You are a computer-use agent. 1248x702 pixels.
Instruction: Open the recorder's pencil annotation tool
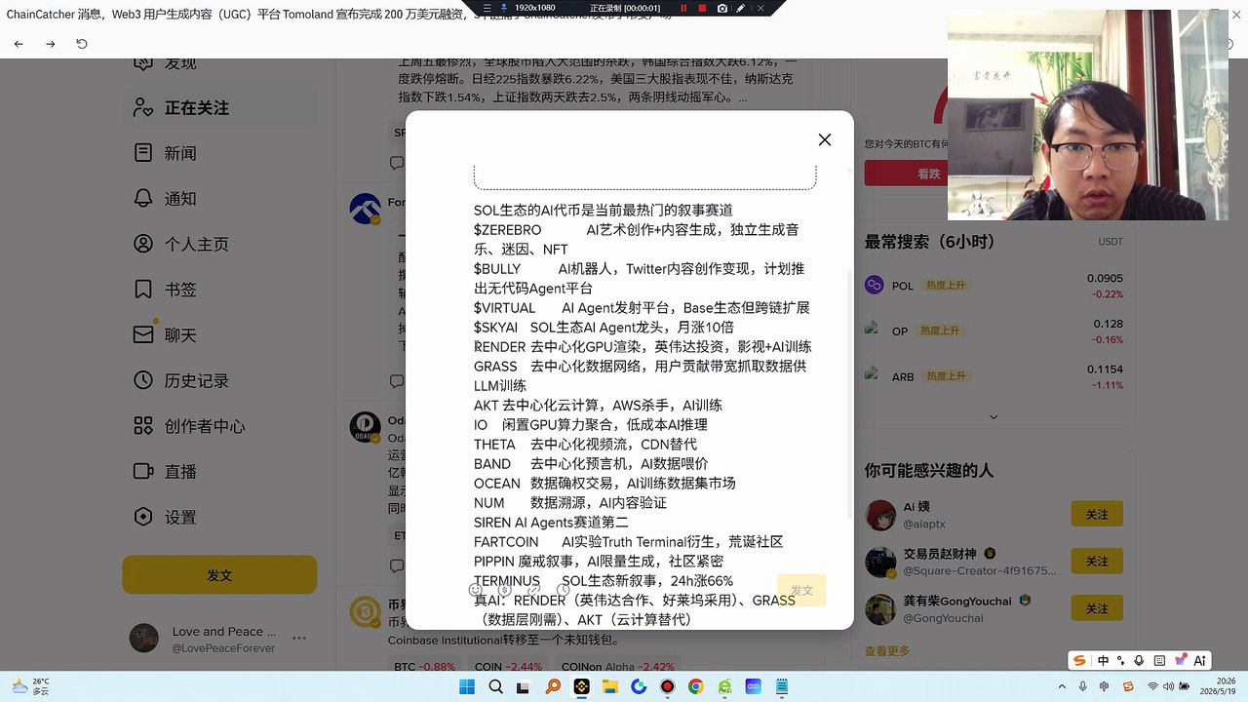(741, 8)
